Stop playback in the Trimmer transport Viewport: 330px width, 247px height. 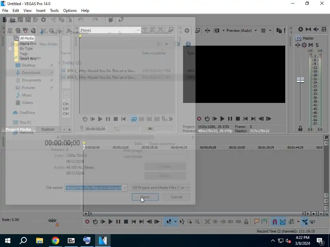[x=116, y=119]
